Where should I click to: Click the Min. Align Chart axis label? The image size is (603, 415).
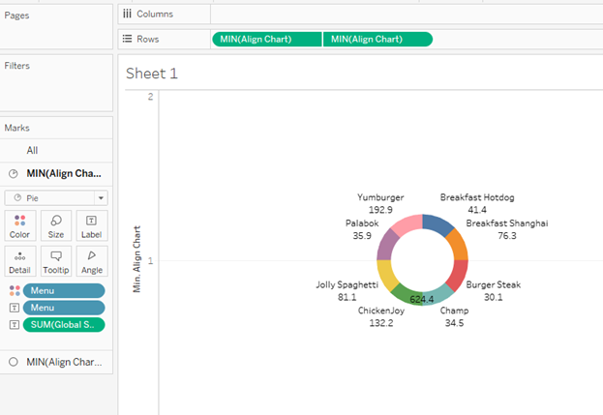click(136, 259)
